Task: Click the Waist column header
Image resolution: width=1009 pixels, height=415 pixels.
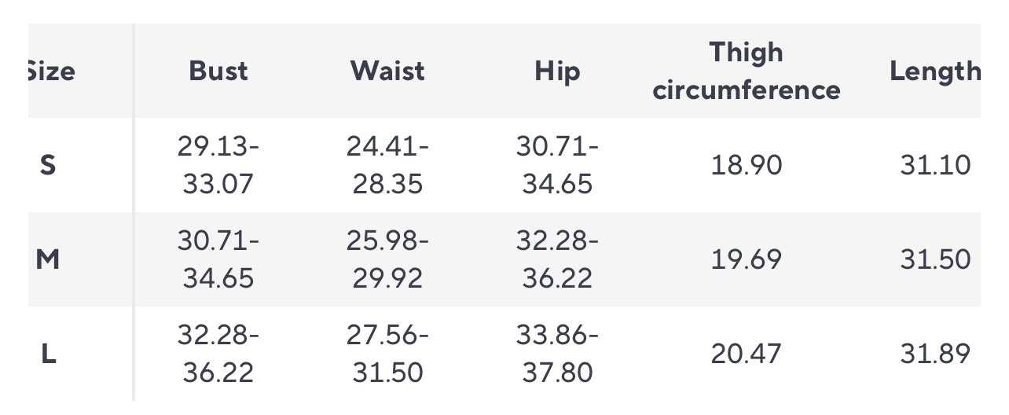Action: point(387,72)
